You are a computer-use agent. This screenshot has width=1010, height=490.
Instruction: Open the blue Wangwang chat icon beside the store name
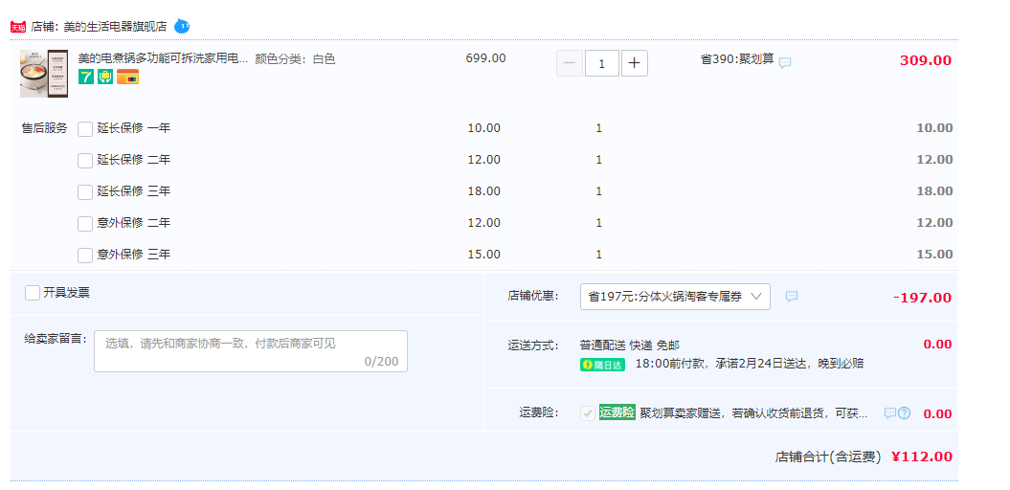click(x=182, y=27)
